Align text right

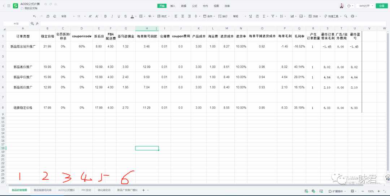[x=189, y=16]
